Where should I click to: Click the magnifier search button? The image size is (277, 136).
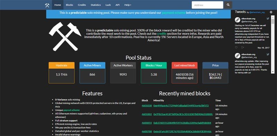228,5
